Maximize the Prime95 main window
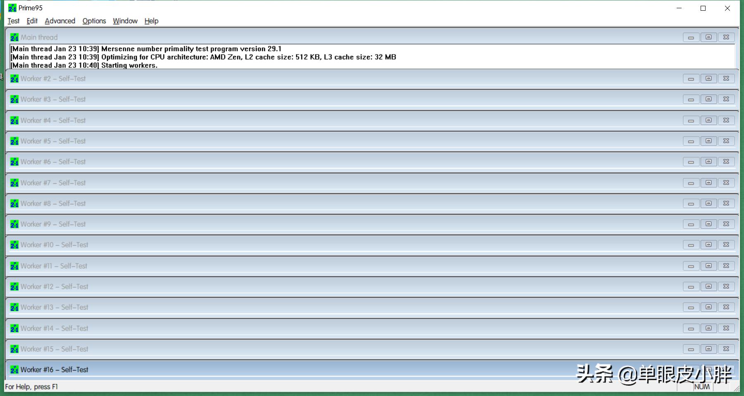This screenshot has height=396, width=744. click(703, 8)
